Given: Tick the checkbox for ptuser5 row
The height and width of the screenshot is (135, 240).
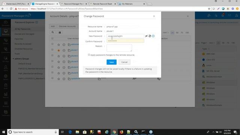Looking at the screenshot, I should coord(52,72).
